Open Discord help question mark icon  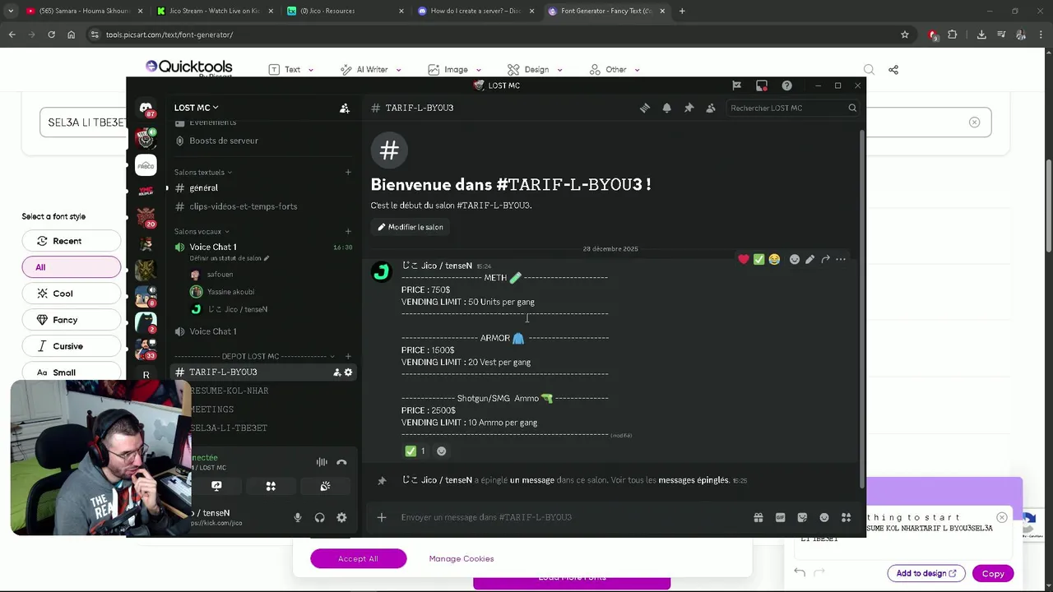pos(786,86)
